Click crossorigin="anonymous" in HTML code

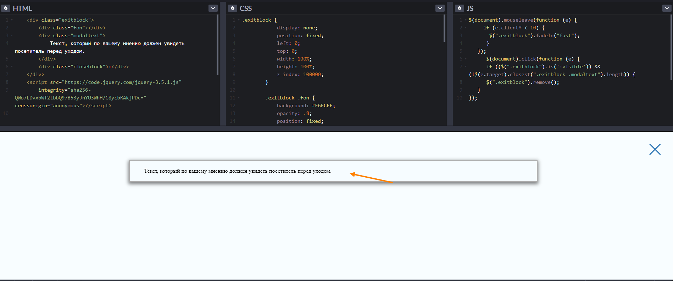48,106
